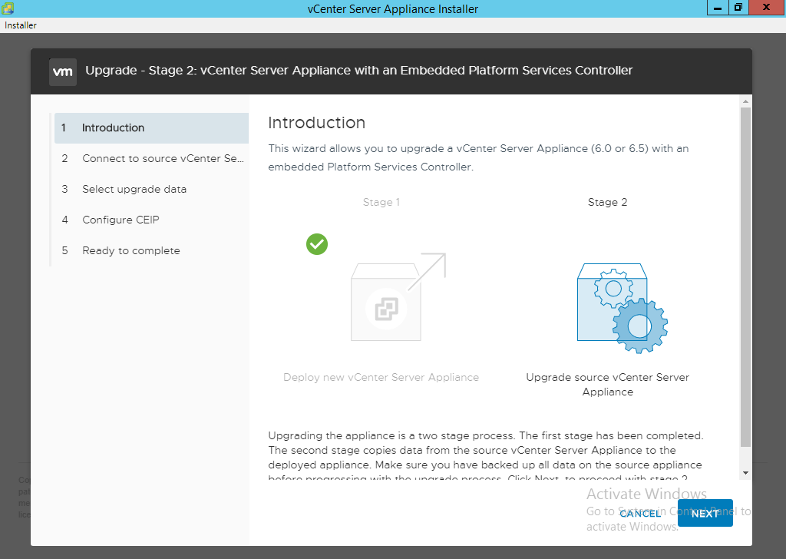Click the green Stage 1 checkmark icon

coord(317,244)
